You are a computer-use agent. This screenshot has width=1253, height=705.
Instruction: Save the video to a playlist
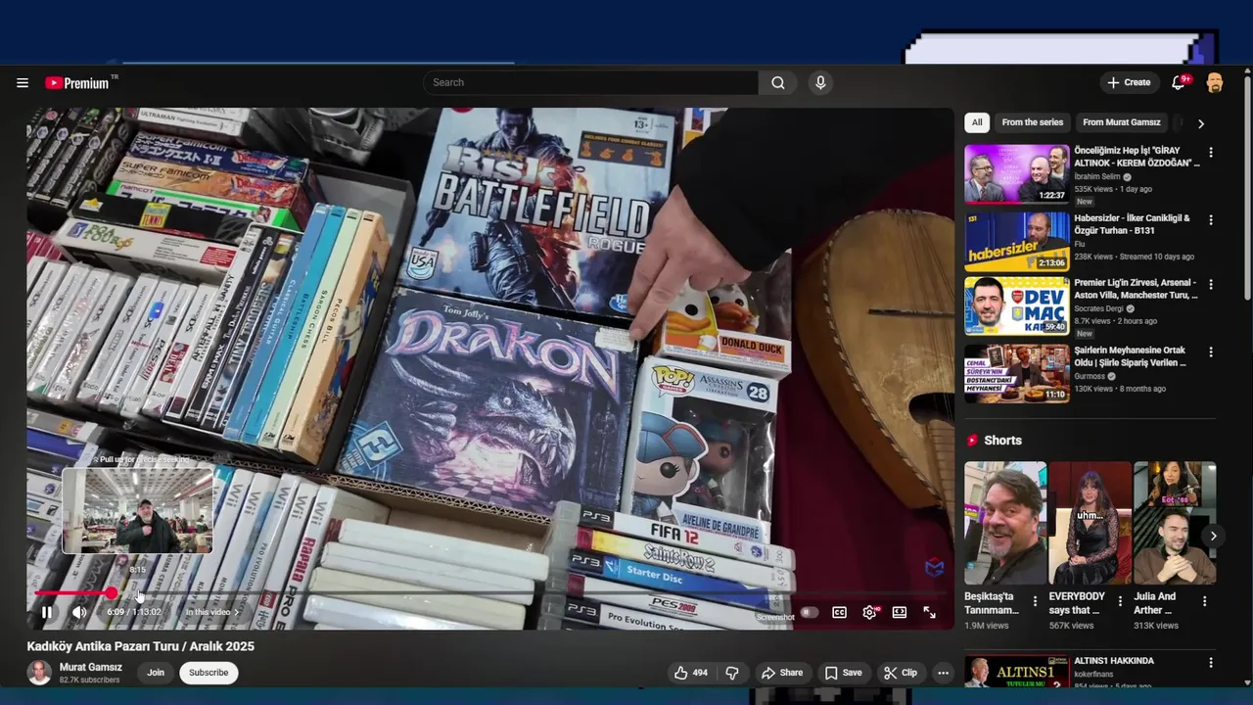click(843, 673)
